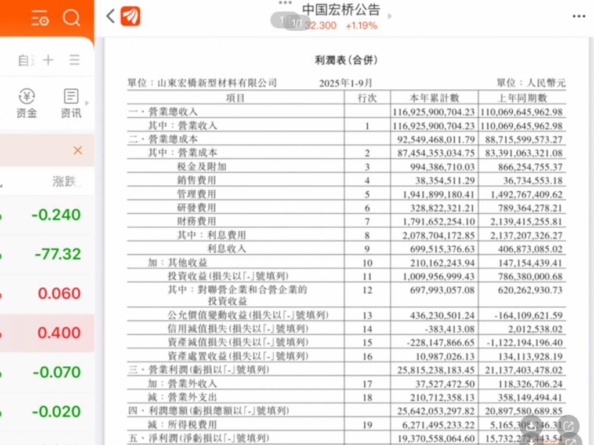The image size is (594, 445).
Task: Click the 管理費用 row label
Action: (197, 194)
